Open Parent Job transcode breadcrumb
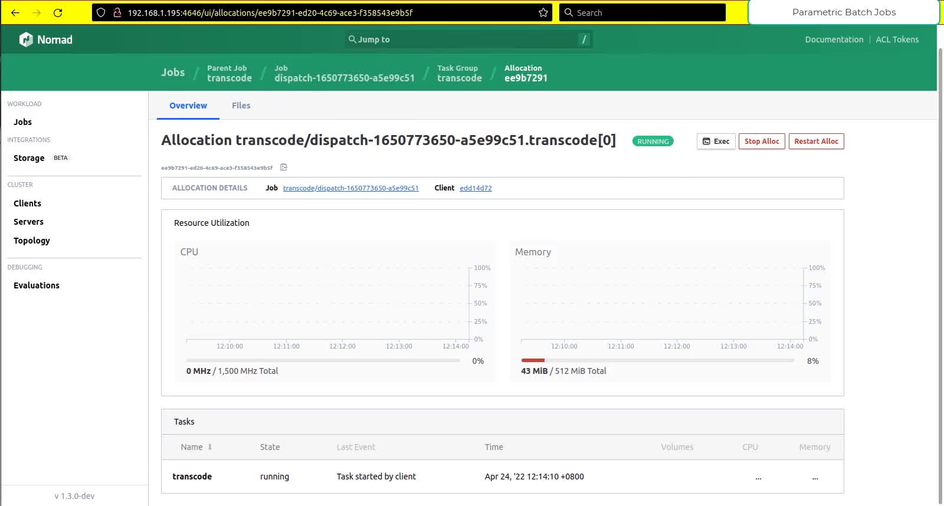This screenshot has width=944, height=506. click(230, 73)
